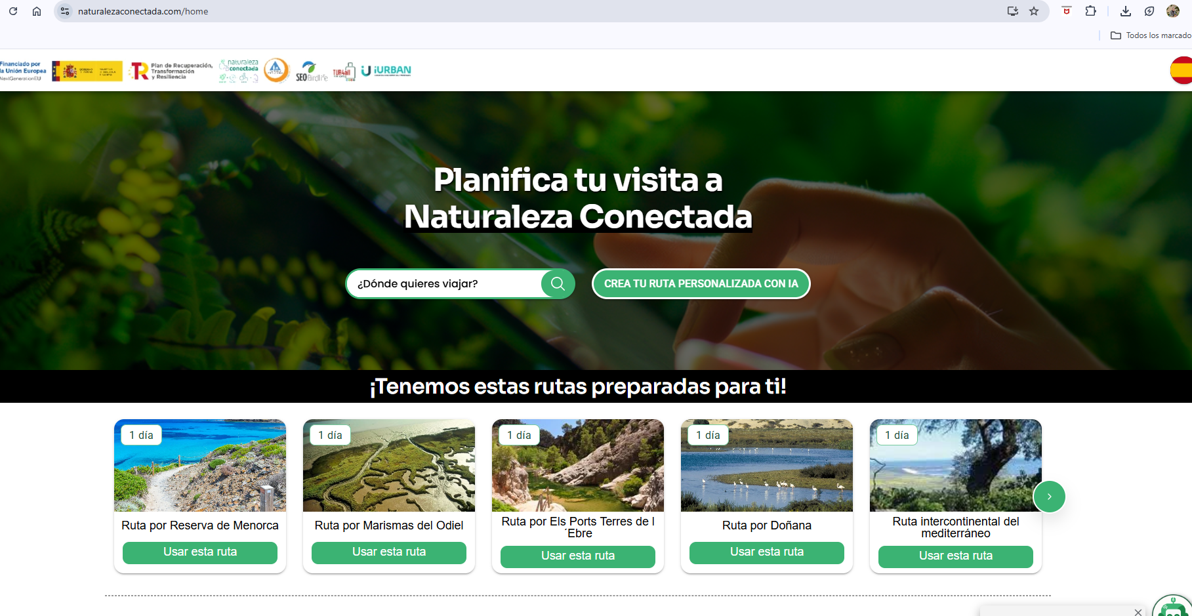Use the Ruta por Doñana route
Image resolution: width=1192 pixels, height=616 pixels.
pos(766,552)
